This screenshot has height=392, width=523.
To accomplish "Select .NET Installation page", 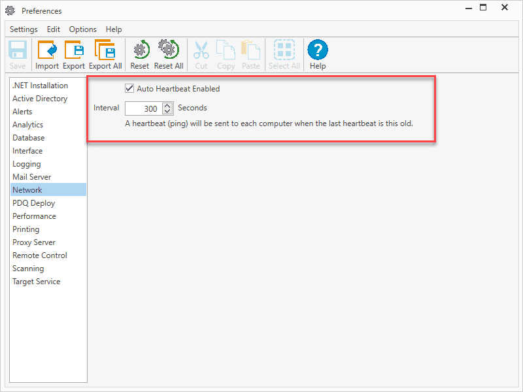I will (48, 86).
